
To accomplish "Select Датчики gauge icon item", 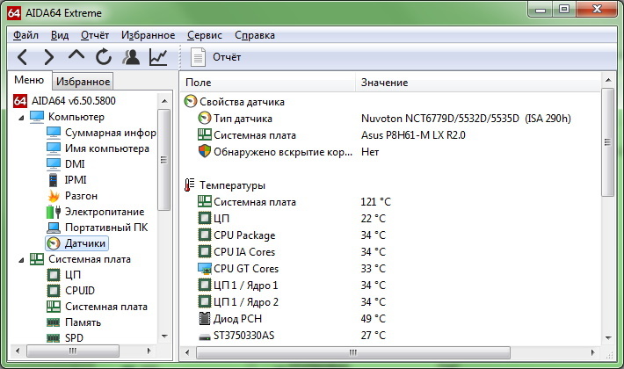I will pos(54,243).
